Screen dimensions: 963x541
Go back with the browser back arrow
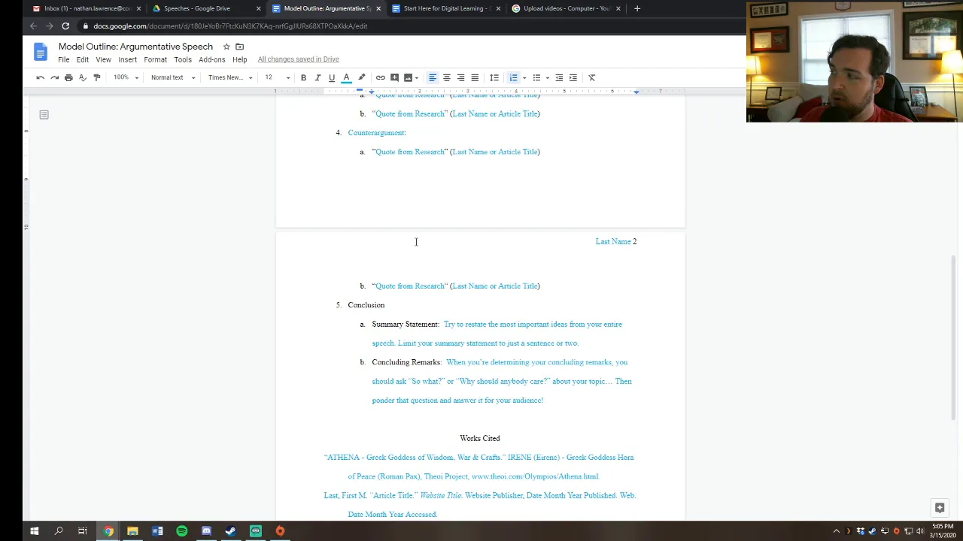click(33, 26)
